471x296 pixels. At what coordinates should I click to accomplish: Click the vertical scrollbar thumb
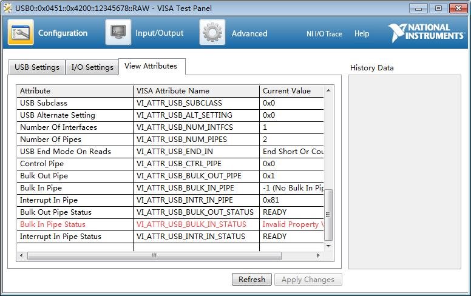pyautogui.click(x=328, y=215)
